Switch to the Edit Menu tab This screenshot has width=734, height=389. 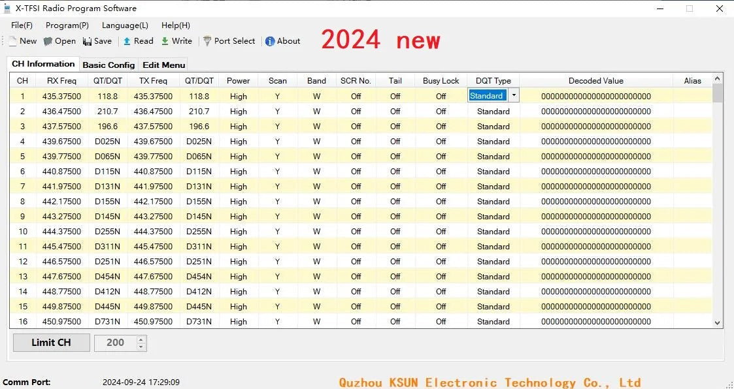[x=163, y=65]
